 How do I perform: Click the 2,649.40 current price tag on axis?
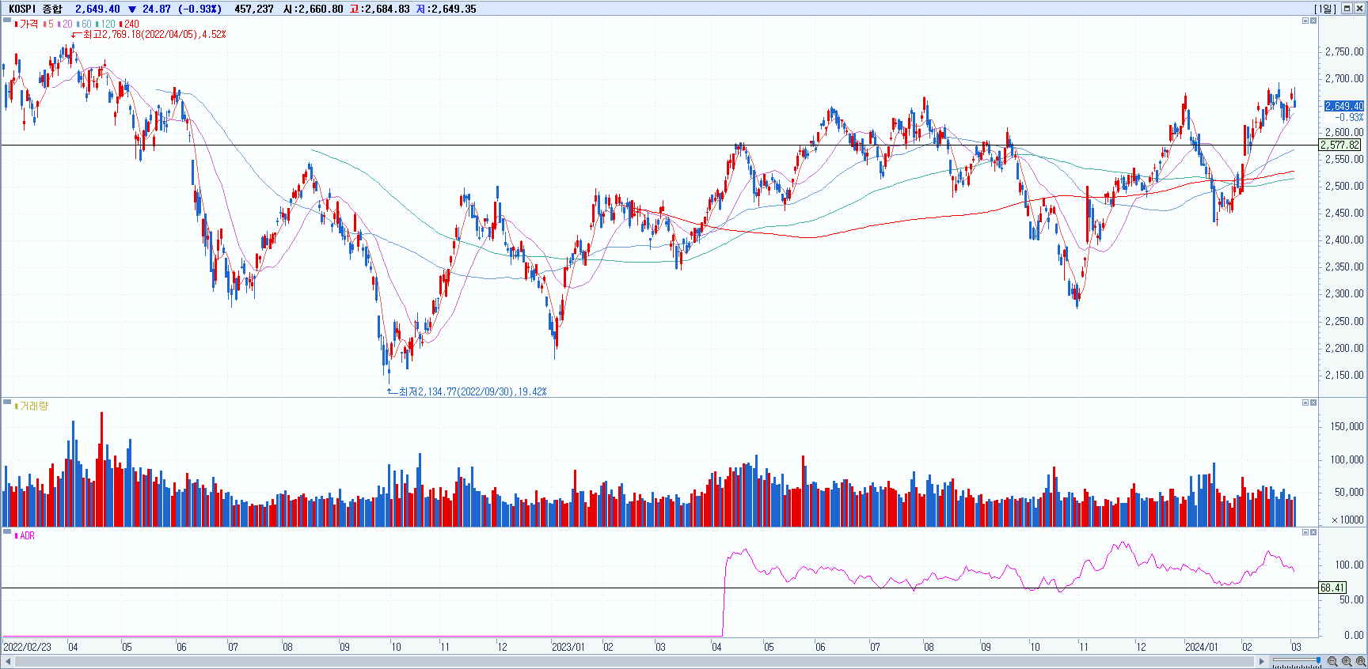pos(1344,106)
